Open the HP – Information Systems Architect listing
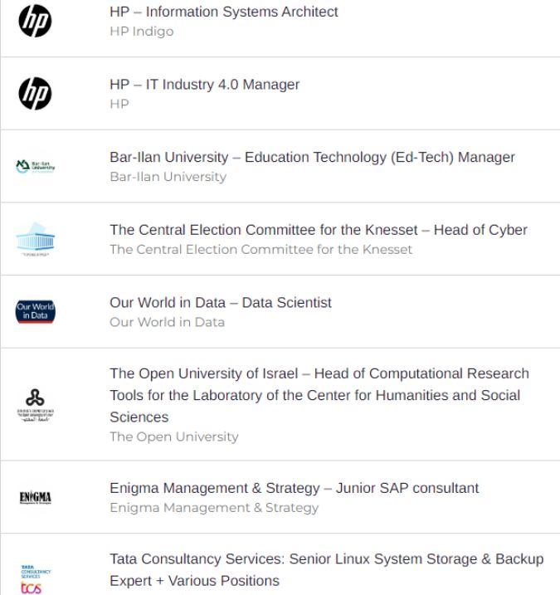560x595 pixels. tap(224, 12)
